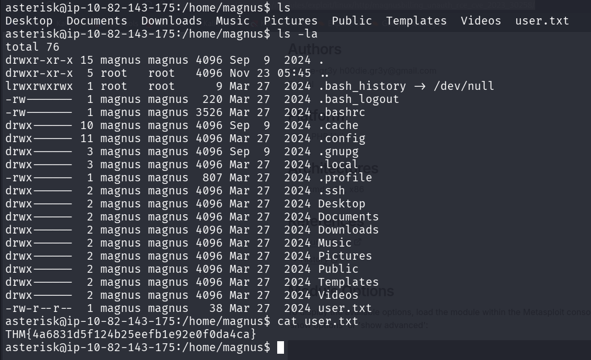The width and height of the screenshot is (591, 360).
Task: Click the .bashrc file name
Action: point(342,112)
